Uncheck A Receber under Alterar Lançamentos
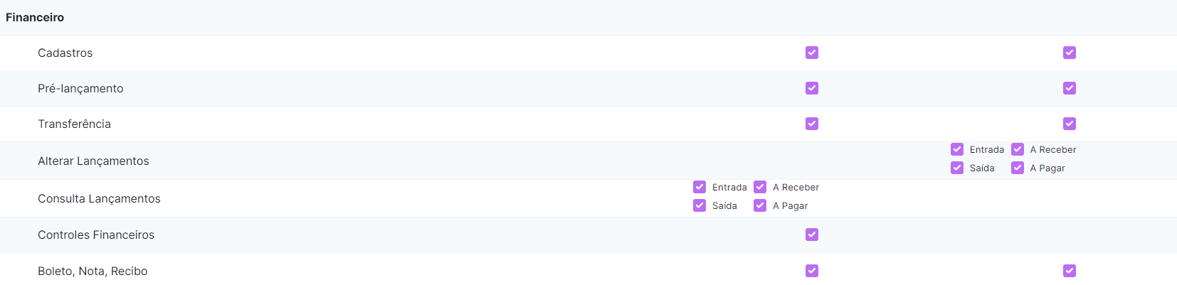The height and width of the screenshot is (285, 1177). point(1018,149)
